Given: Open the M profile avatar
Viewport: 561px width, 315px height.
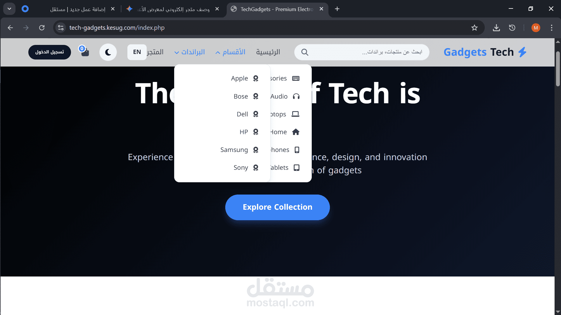Looking at the screenshot, I should pos(536,28).
